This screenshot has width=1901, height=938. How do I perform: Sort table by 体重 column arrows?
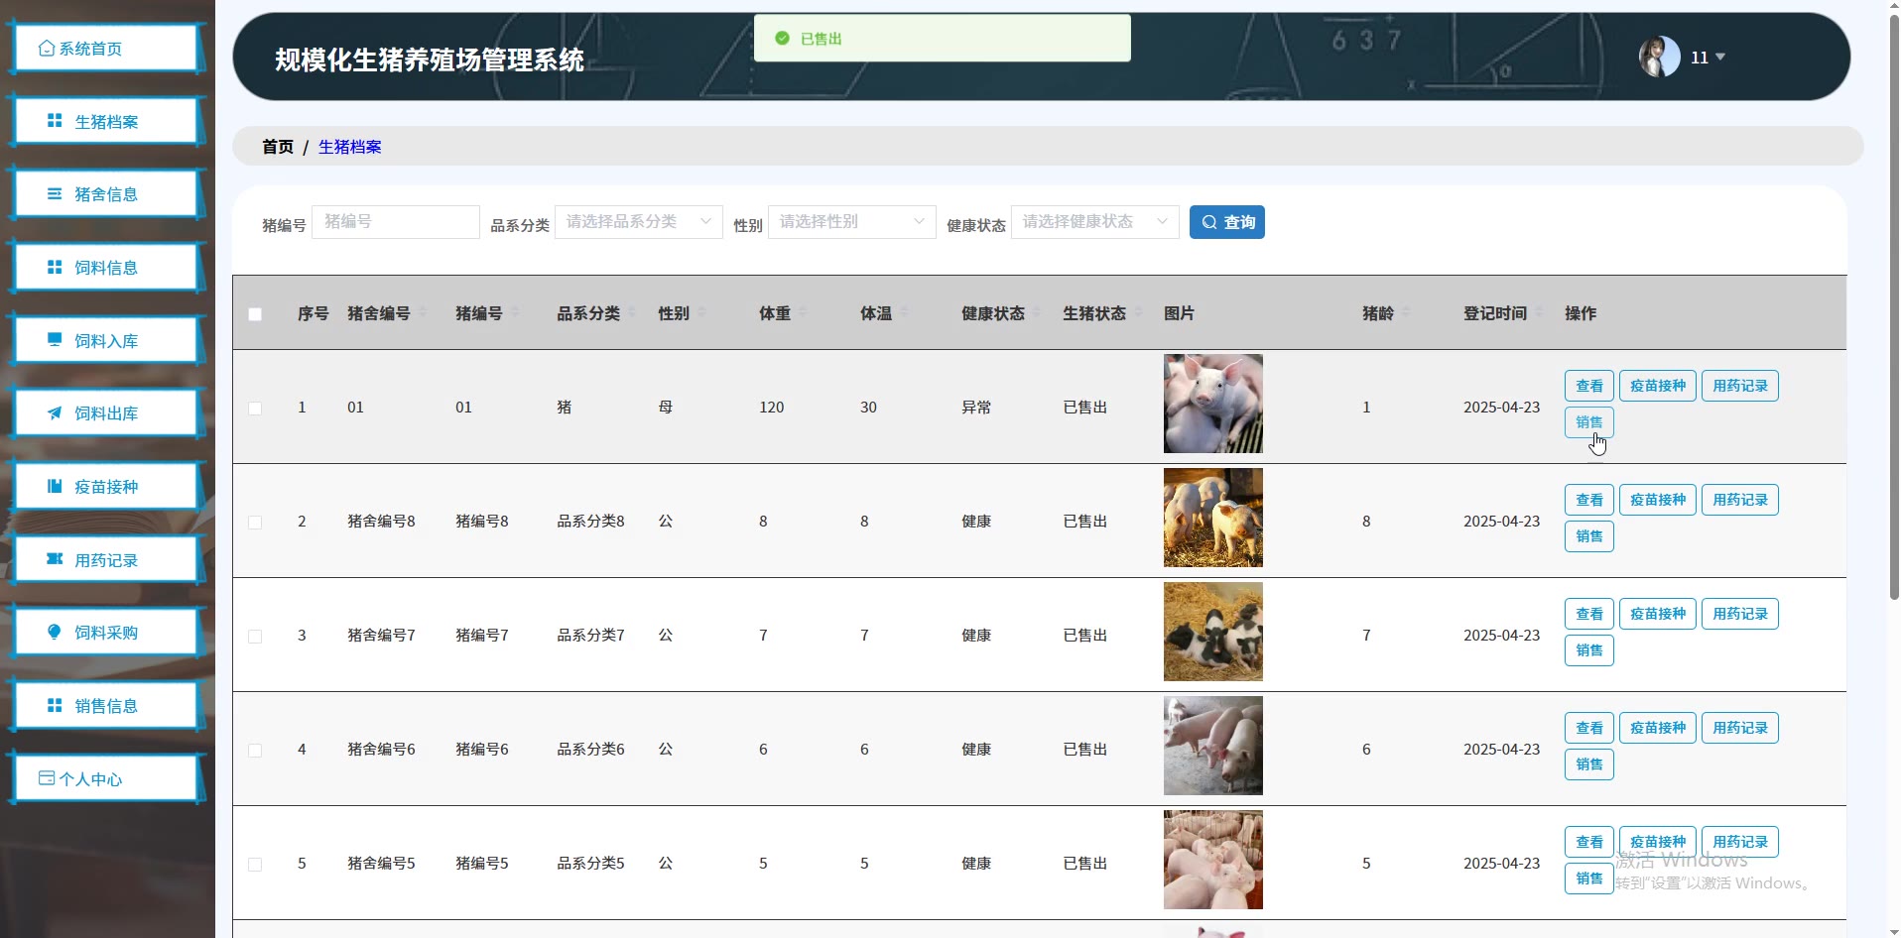point(803,313)
